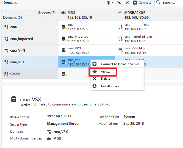Select cma_ 192.168.135.66 server cell
Image resolution: width=183 pixels, height=148 pixels.
coord(87,27)
